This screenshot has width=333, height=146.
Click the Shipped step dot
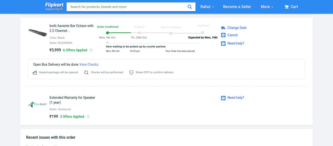coord(139,33)
